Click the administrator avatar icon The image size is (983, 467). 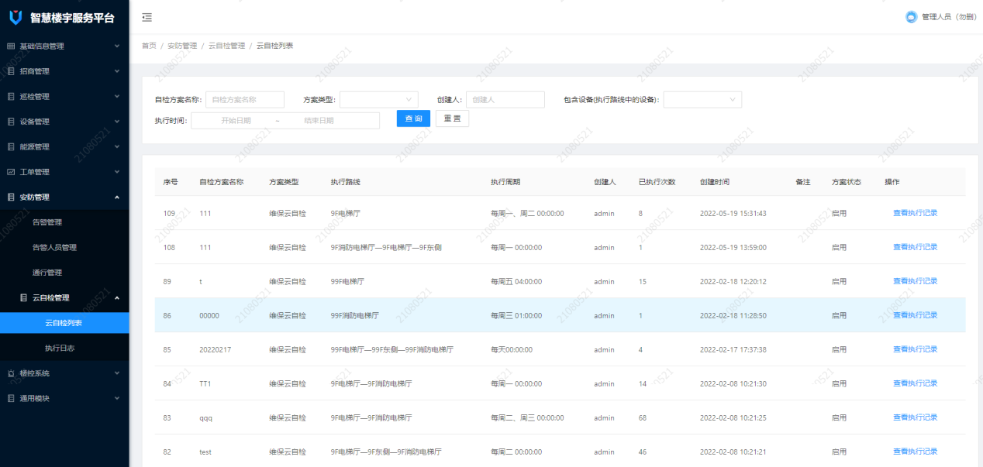pyautogui.click(x=911, y=17)
